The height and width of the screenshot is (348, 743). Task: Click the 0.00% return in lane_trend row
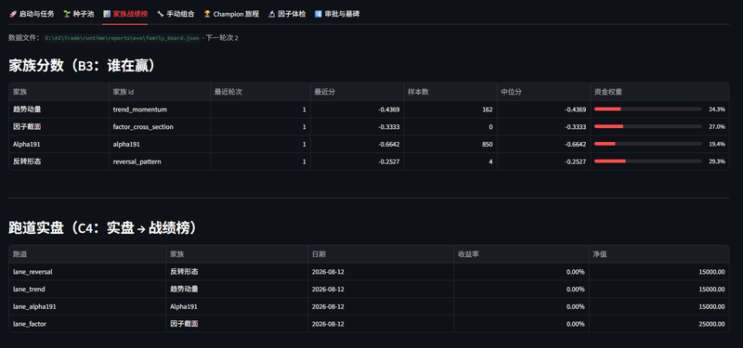point(521,290)
